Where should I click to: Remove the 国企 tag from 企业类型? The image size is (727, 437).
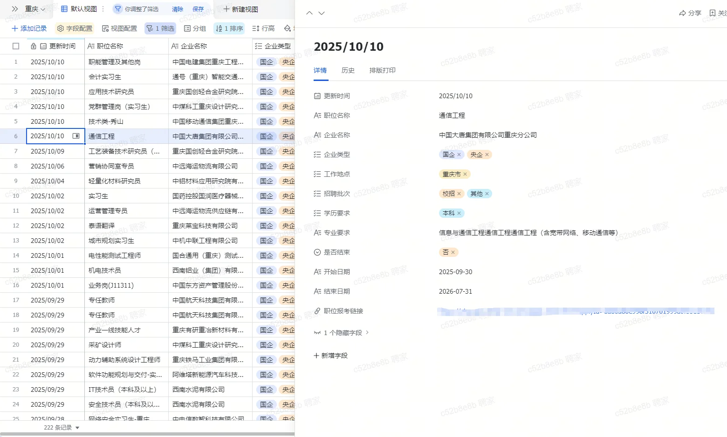[x=459, y=154]
